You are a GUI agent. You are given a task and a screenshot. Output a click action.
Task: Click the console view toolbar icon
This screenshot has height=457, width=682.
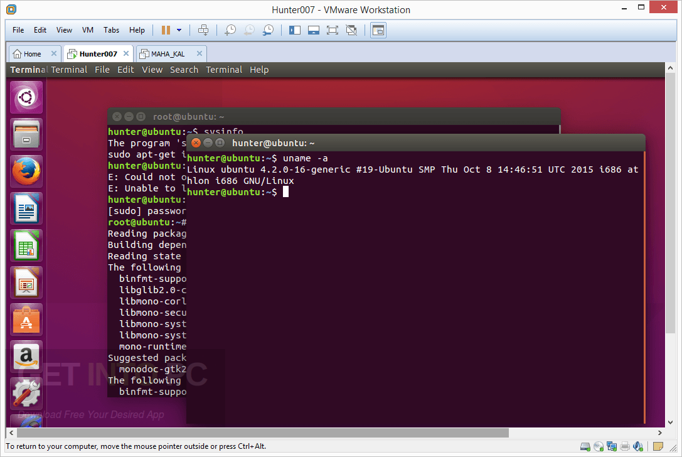378,30
